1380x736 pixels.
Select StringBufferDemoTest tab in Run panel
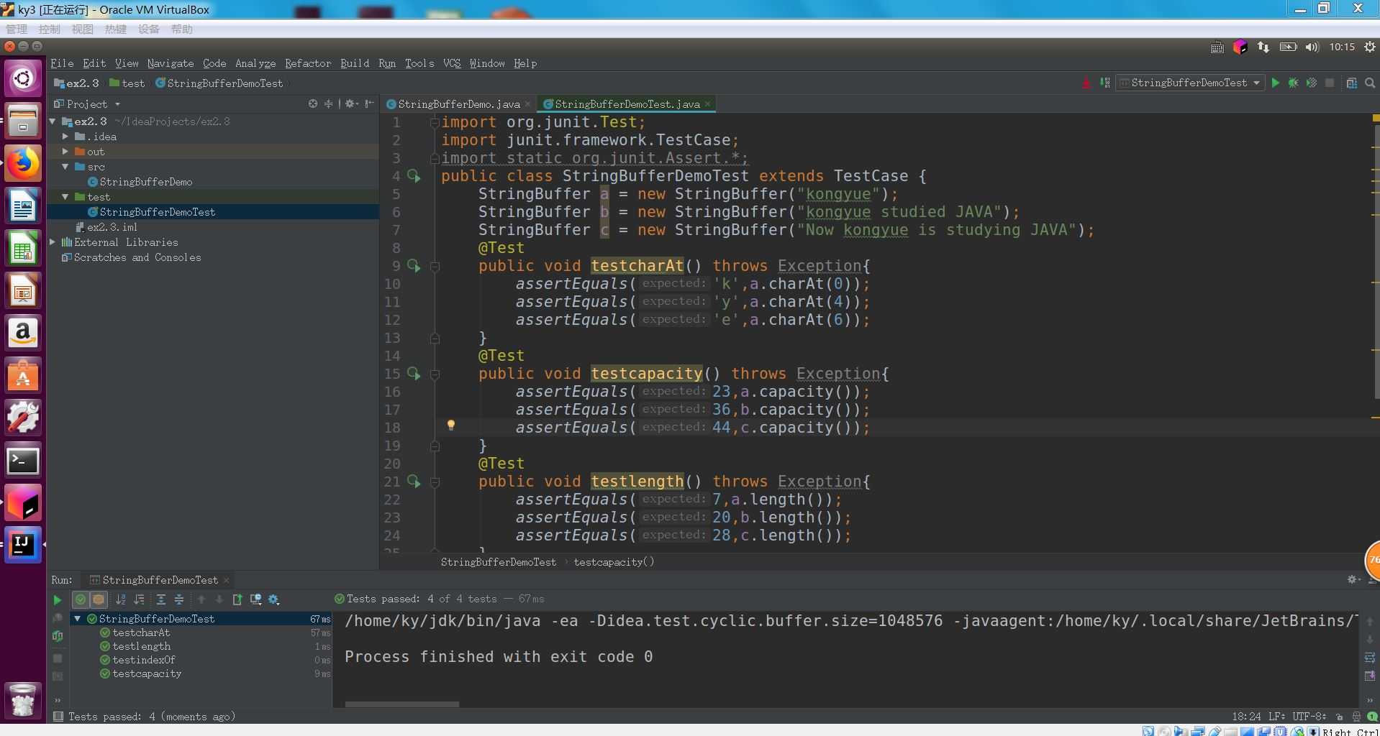pos(160,580)
